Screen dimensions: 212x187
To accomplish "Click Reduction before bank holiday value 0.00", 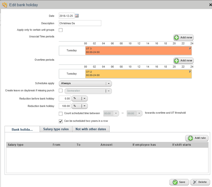I will tap(65, 98).
